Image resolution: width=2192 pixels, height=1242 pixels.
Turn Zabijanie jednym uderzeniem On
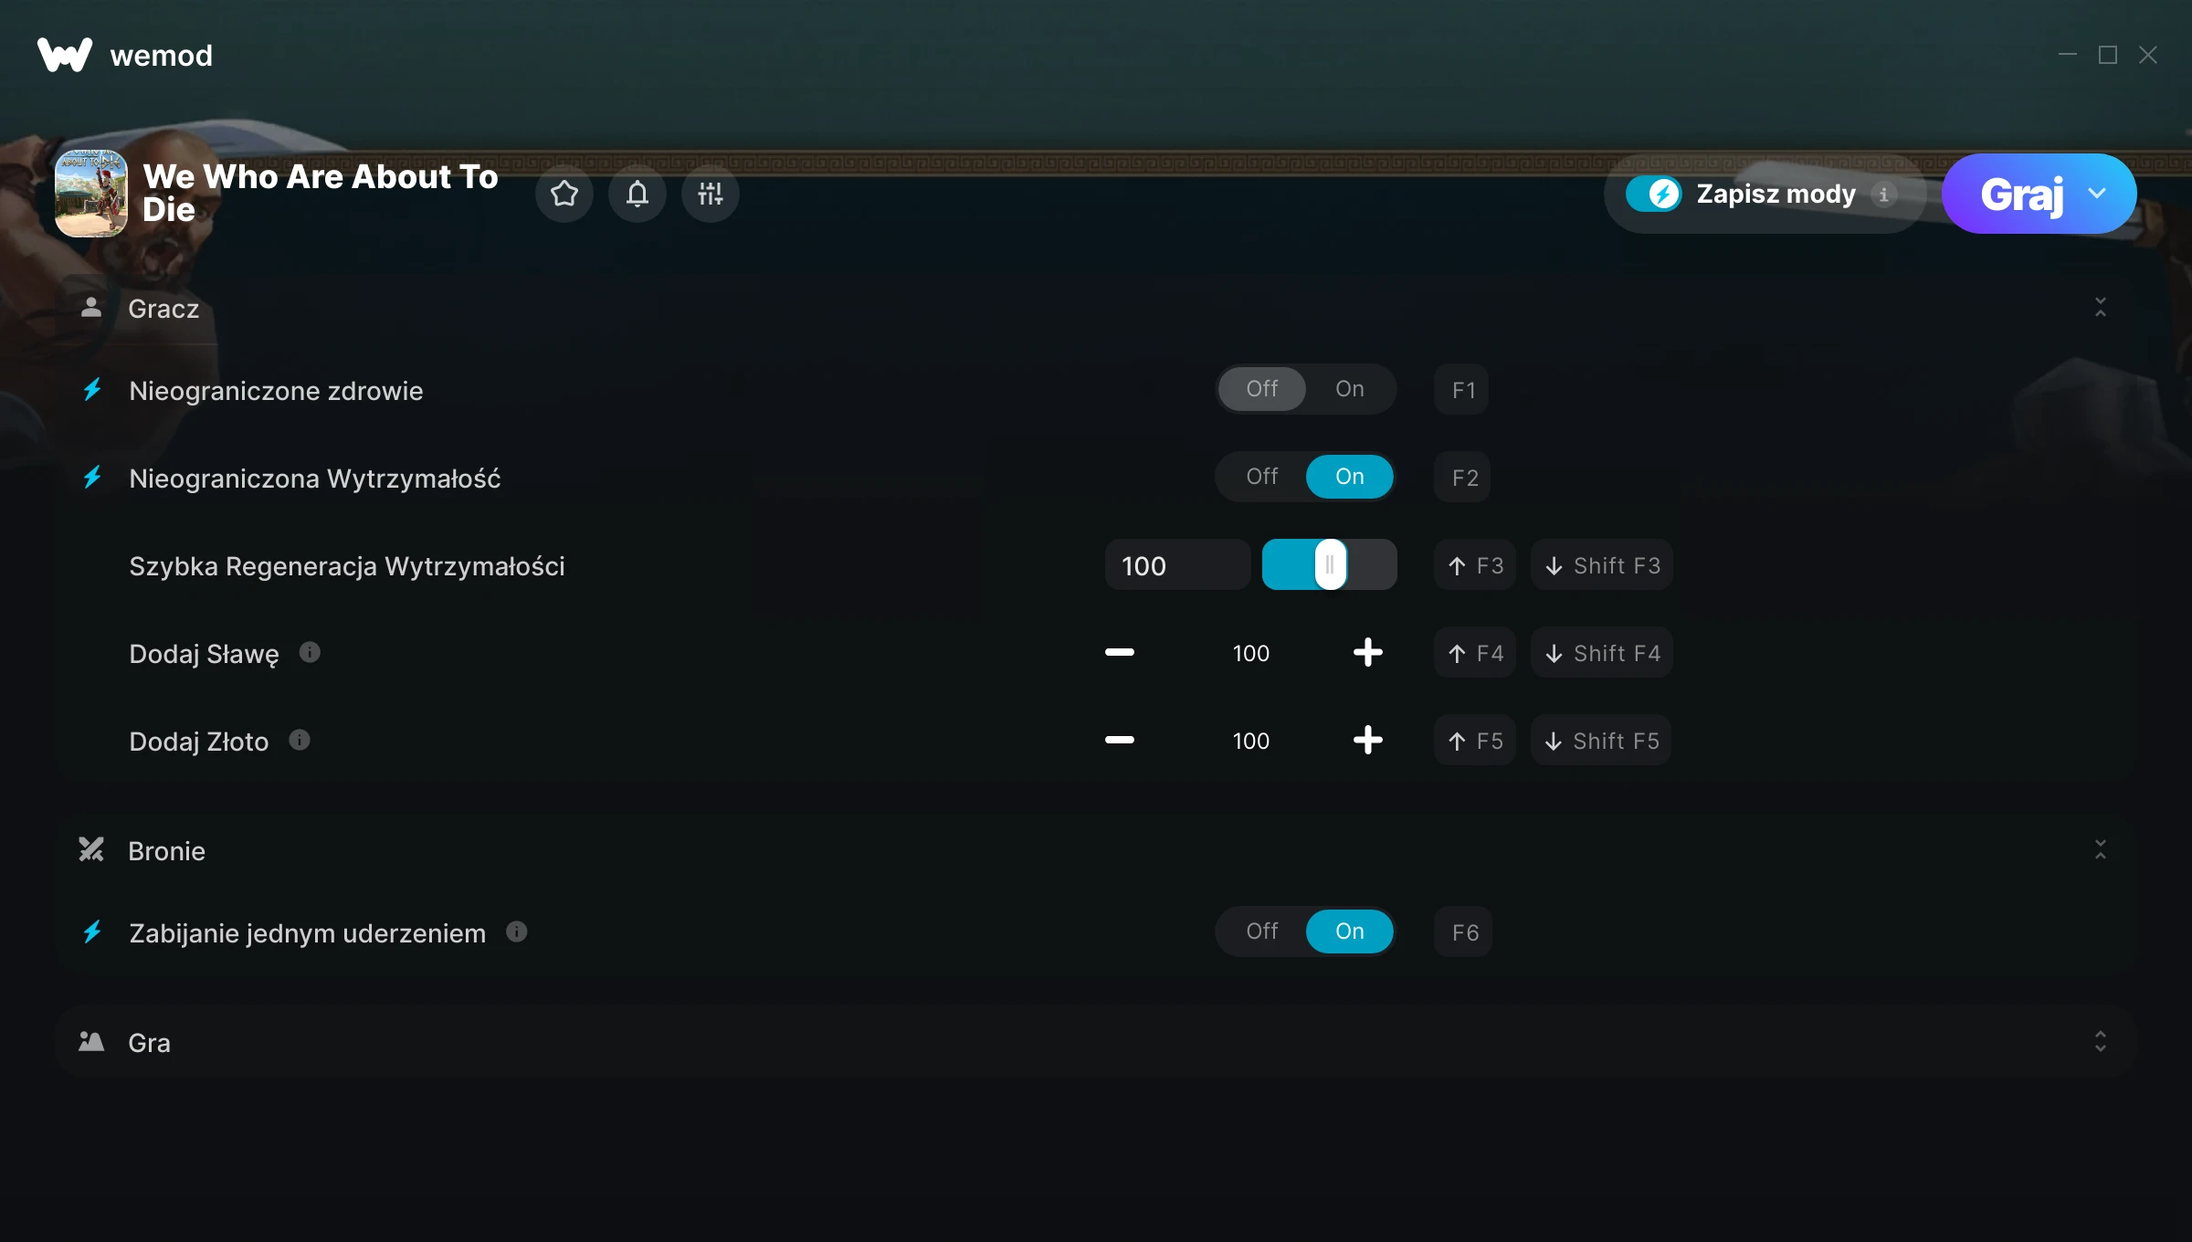click(1350, 931)
